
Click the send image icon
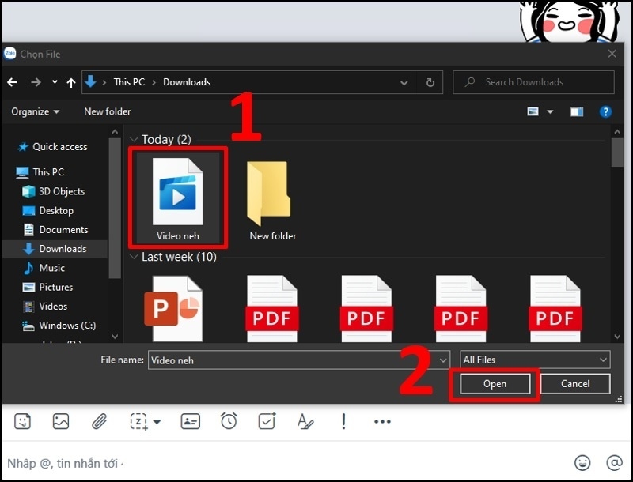point(61,422)
